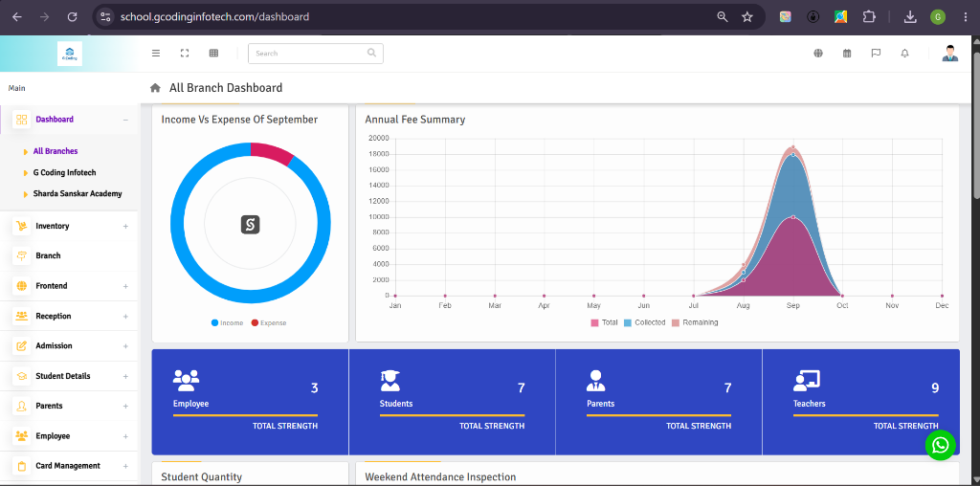The width and height of the screenshot is (980, 486).
Task: Open the browser extensions puzzle icon
Action: click(869, 17)
